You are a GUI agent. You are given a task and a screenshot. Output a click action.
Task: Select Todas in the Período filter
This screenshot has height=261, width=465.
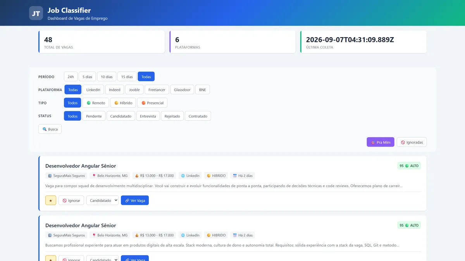pyautogui.click(x=146, y=77)
